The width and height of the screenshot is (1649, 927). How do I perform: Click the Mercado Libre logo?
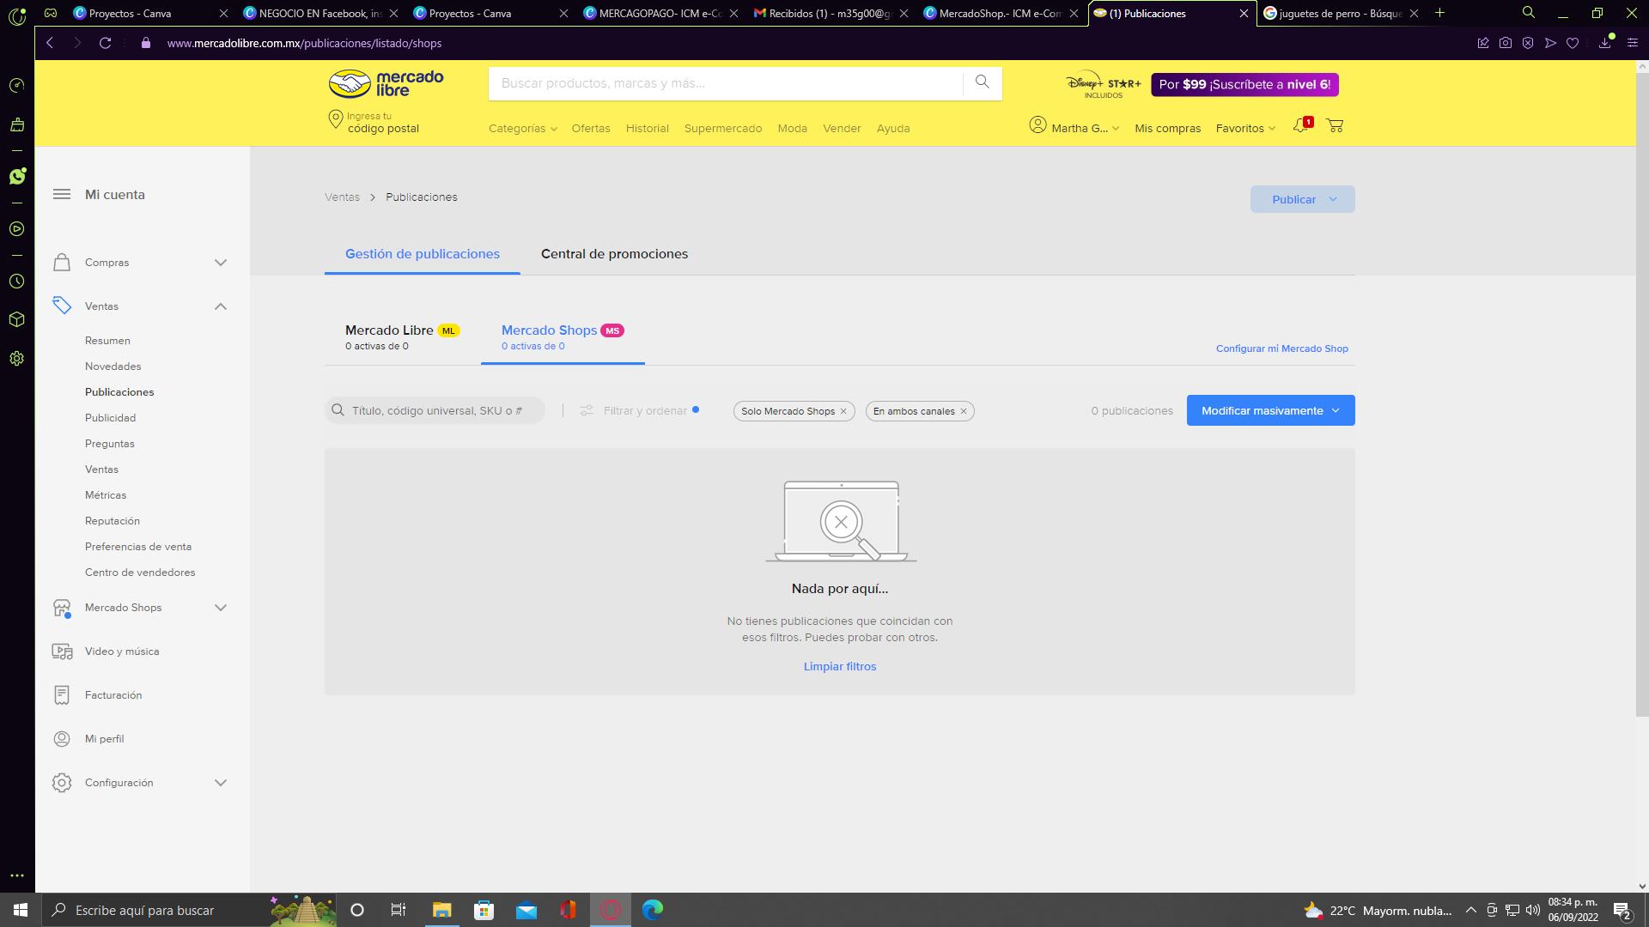(x=386, y=83)
